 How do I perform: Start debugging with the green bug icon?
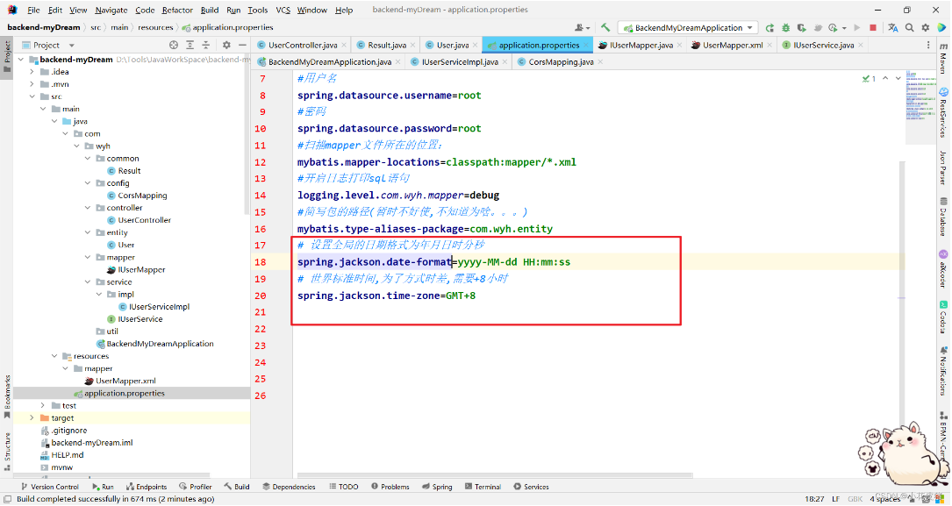pos(785,27)
